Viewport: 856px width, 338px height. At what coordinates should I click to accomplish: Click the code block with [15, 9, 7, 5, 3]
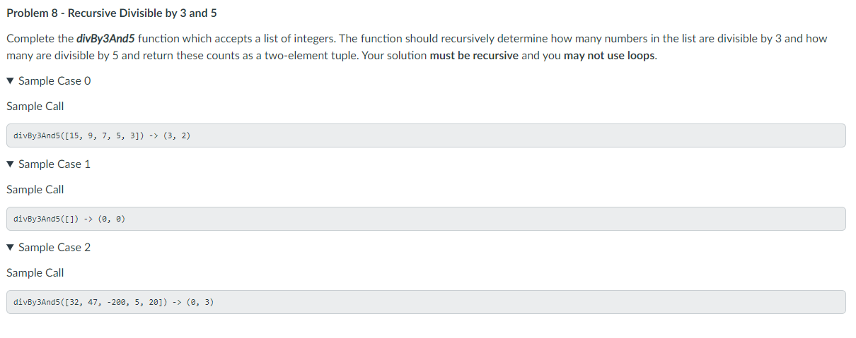(x=426, y=135)
